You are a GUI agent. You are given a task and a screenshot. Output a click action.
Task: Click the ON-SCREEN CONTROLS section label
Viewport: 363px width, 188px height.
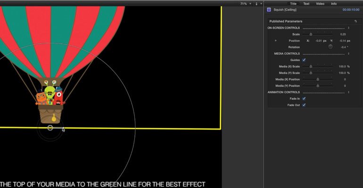(x=284, y=28)
